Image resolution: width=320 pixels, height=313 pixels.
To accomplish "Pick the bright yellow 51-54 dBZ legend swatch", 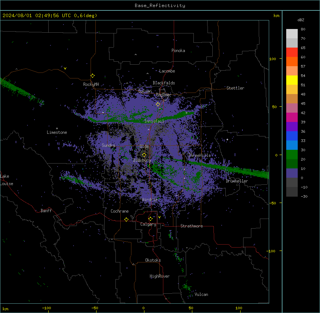I will 292,80.
